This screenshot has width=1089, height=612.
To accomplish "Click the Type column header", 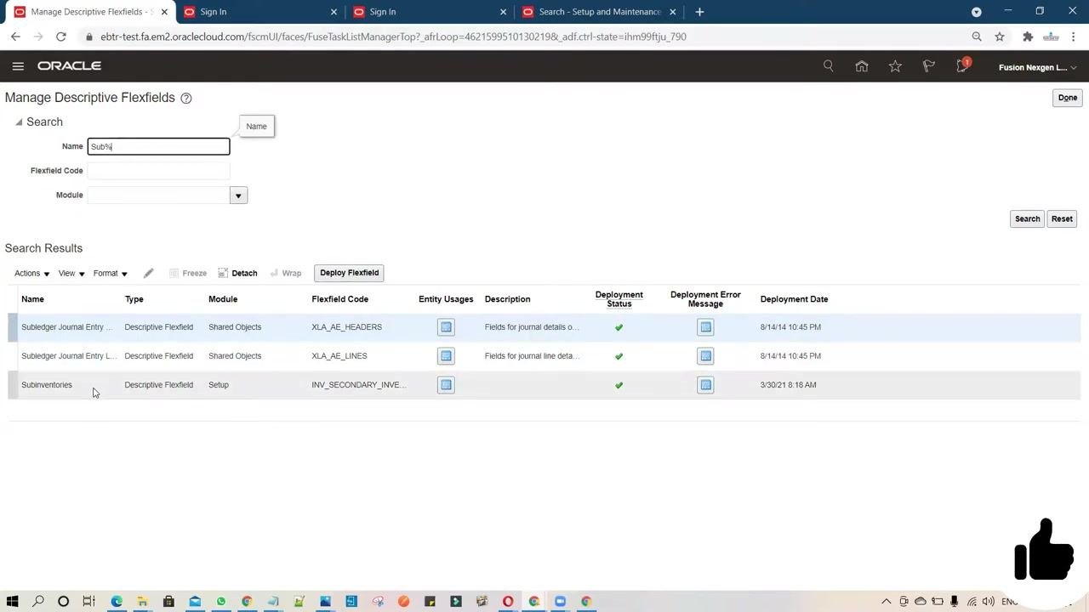I will coord(134,299).
